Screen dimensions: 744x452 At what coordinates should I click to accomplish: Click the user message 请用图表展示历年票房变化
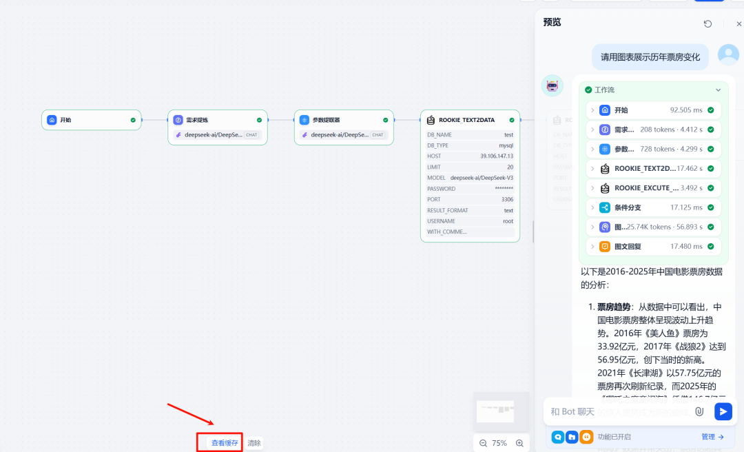[650, 57]
